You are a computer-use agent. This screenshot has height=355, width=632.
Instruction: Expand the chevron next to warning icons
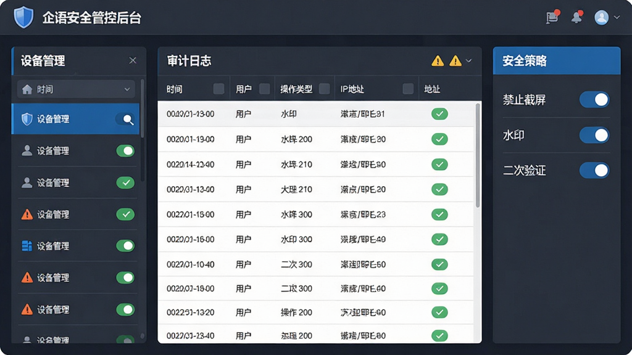[x=468, y=61]
